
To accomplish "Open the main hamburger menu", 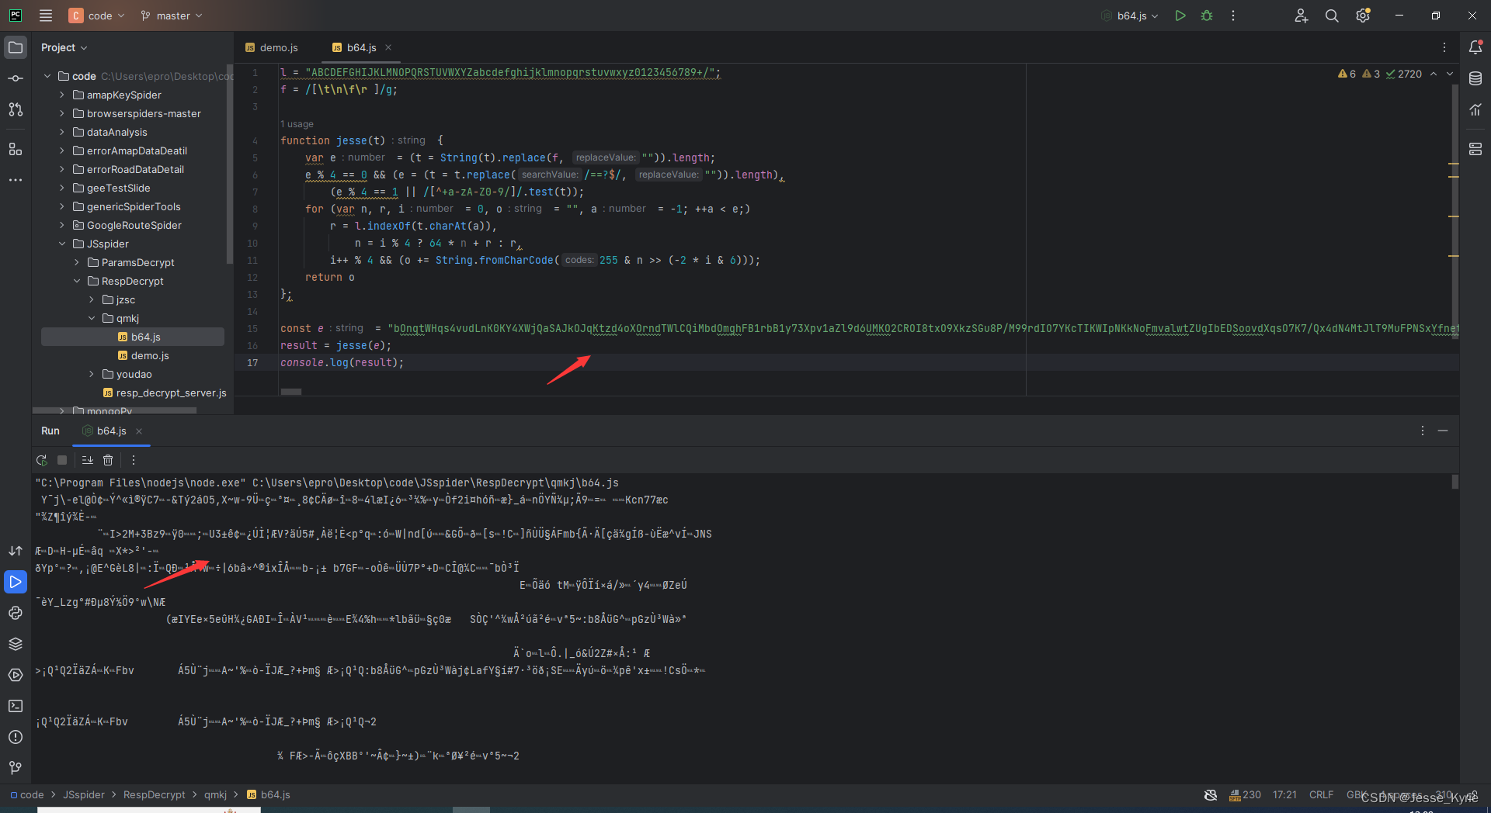I will tap(46, 16).
